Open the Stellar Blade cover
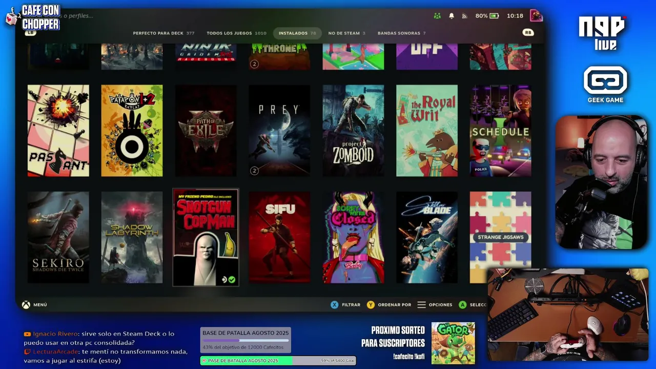This screenshot has width=656, height=369. (x=427, y=237)
